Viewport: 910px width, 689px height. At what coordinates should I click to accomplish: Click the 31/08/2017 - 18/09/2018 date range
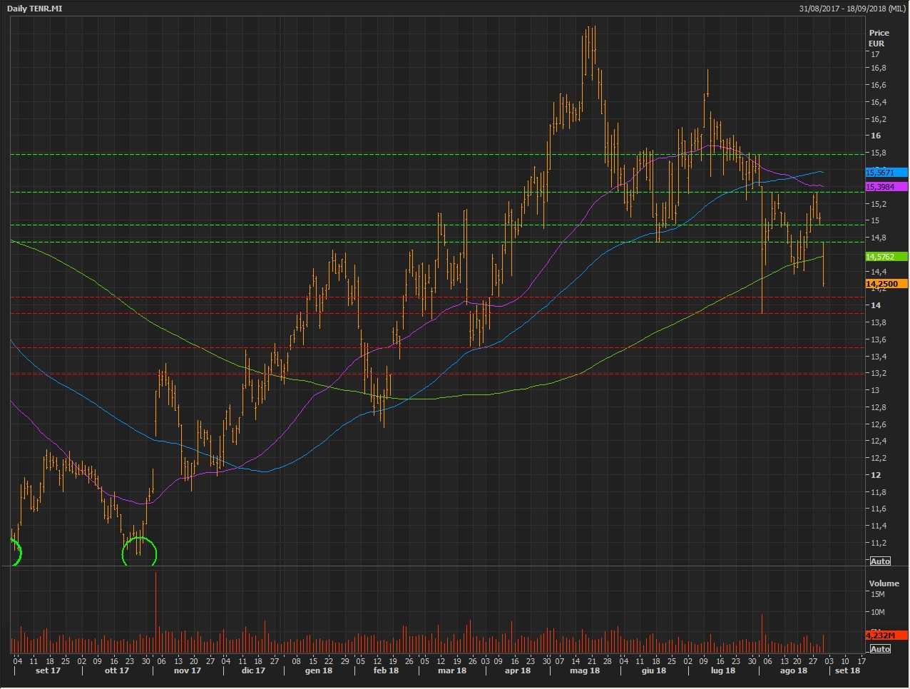tap(852, 8)
